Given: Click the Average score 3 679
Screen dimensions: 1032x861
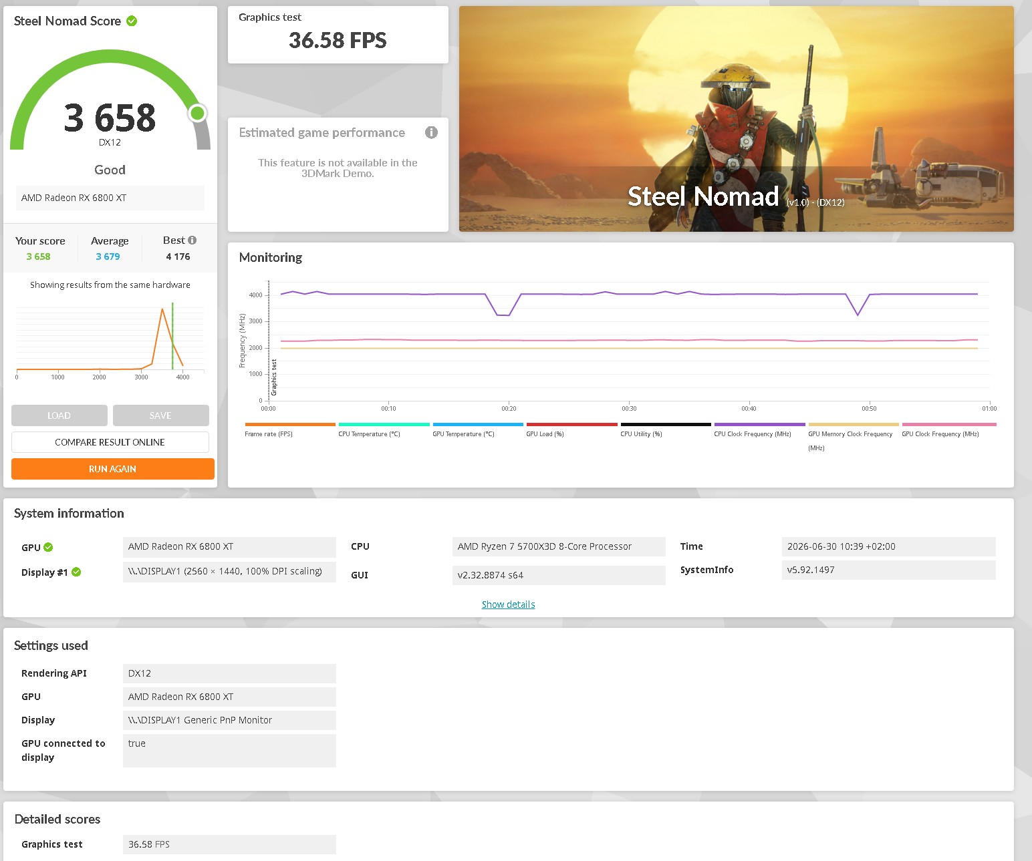Looking at the screenshot, I should click(x=108, y=256).
